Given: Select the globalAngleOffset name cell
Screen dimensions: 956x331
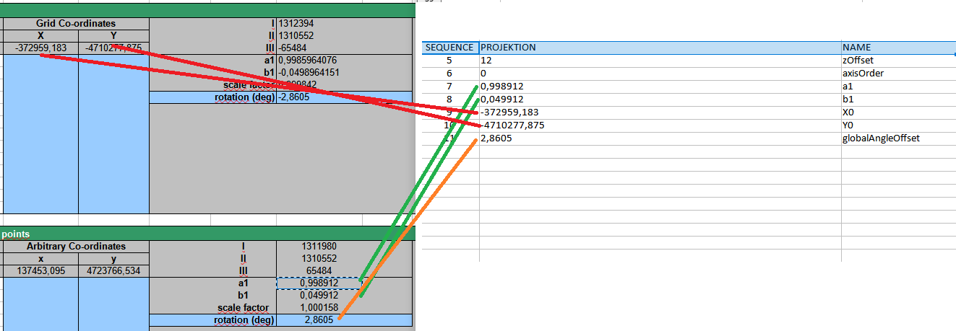Looking at the screenshot, I should click(x=881, y=138).
